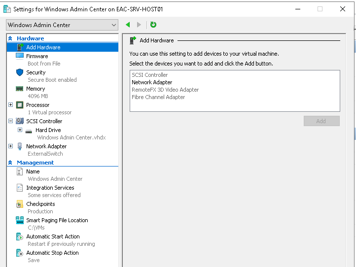Select SCSI Controller in device list

pos(149,75)
